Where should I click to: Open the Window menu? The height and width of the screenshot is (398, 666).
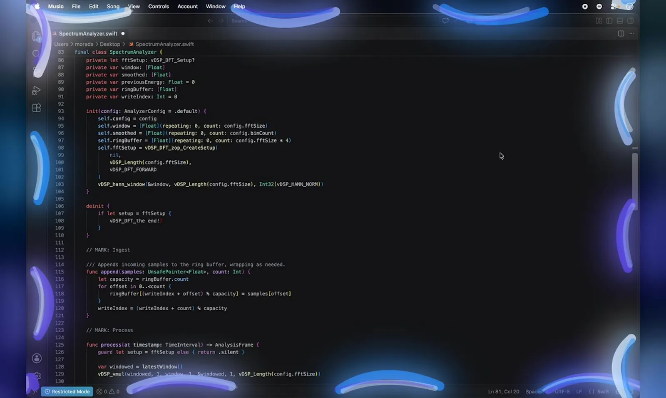(x=216, y=6)
